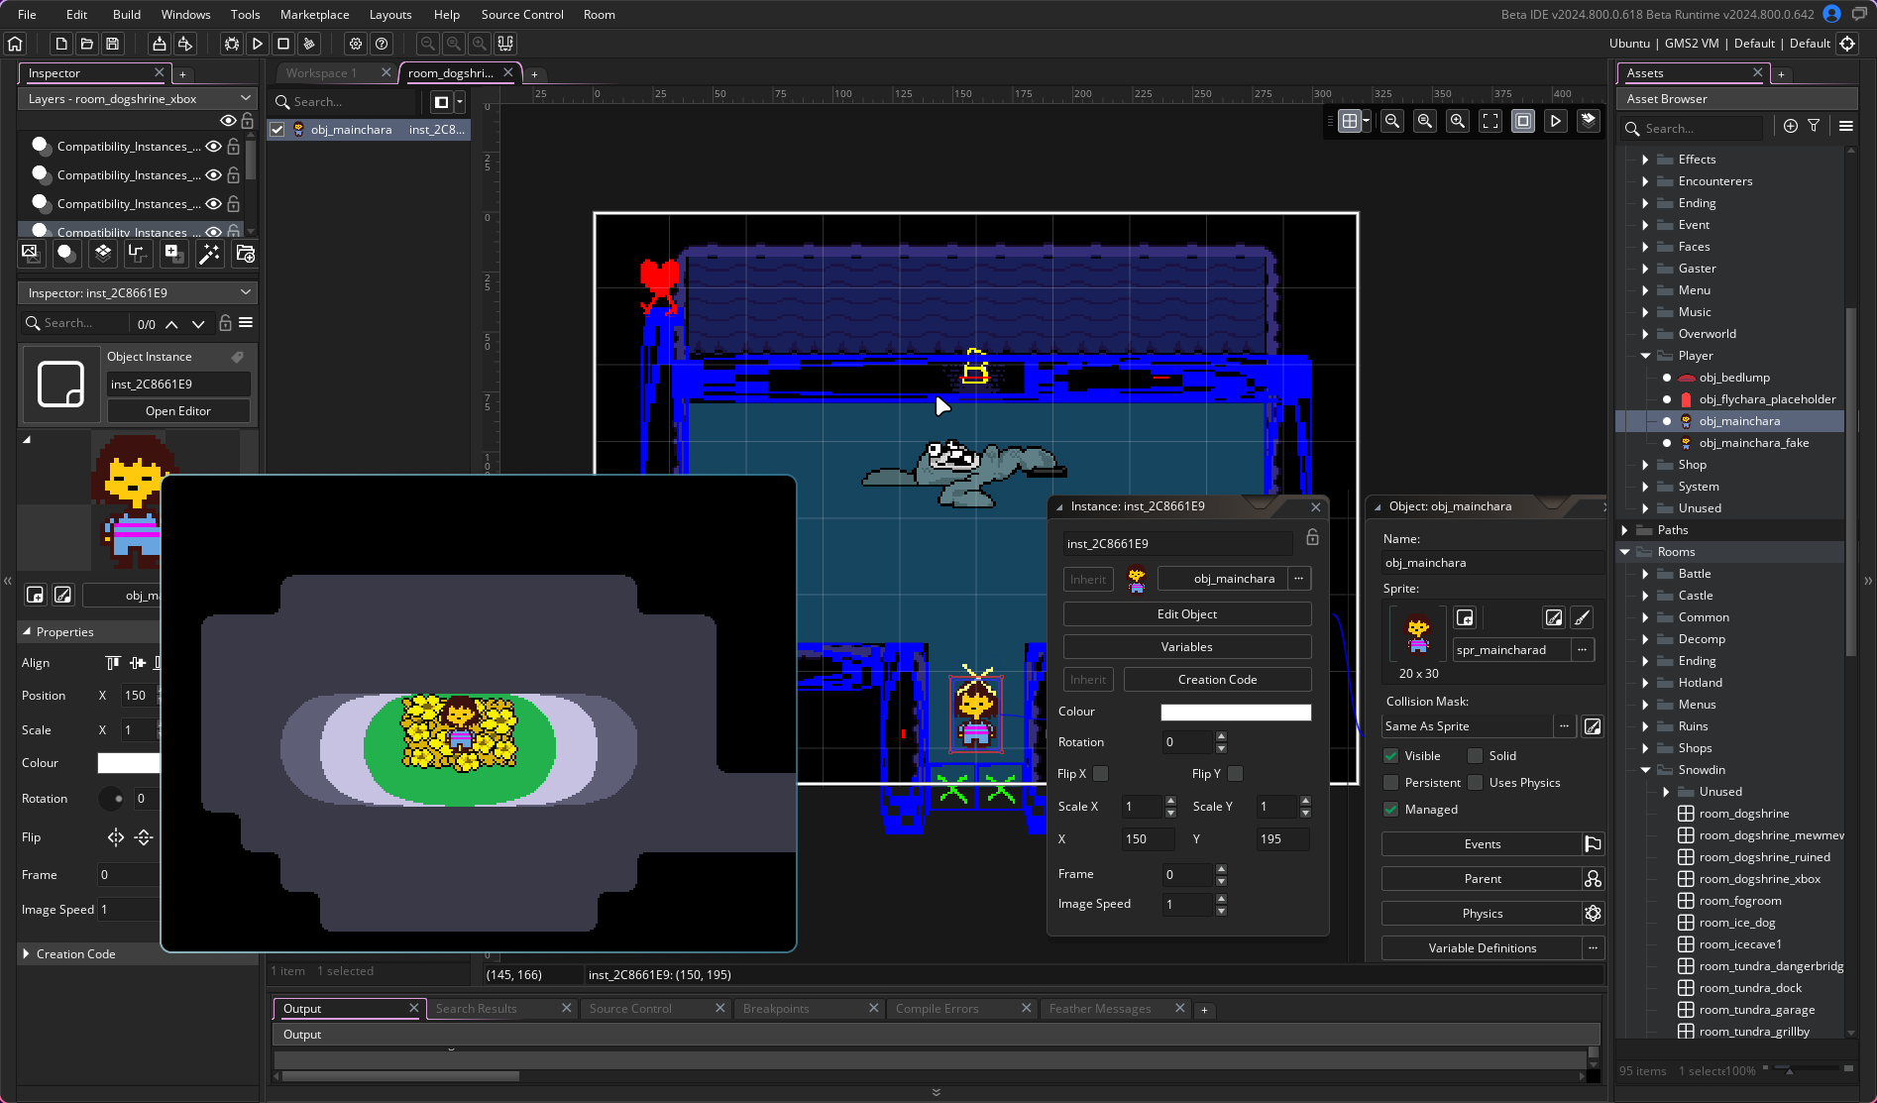Expand the Effects asset folder
This screenshot has height=1103, width=1877.
coord(1645,160)
